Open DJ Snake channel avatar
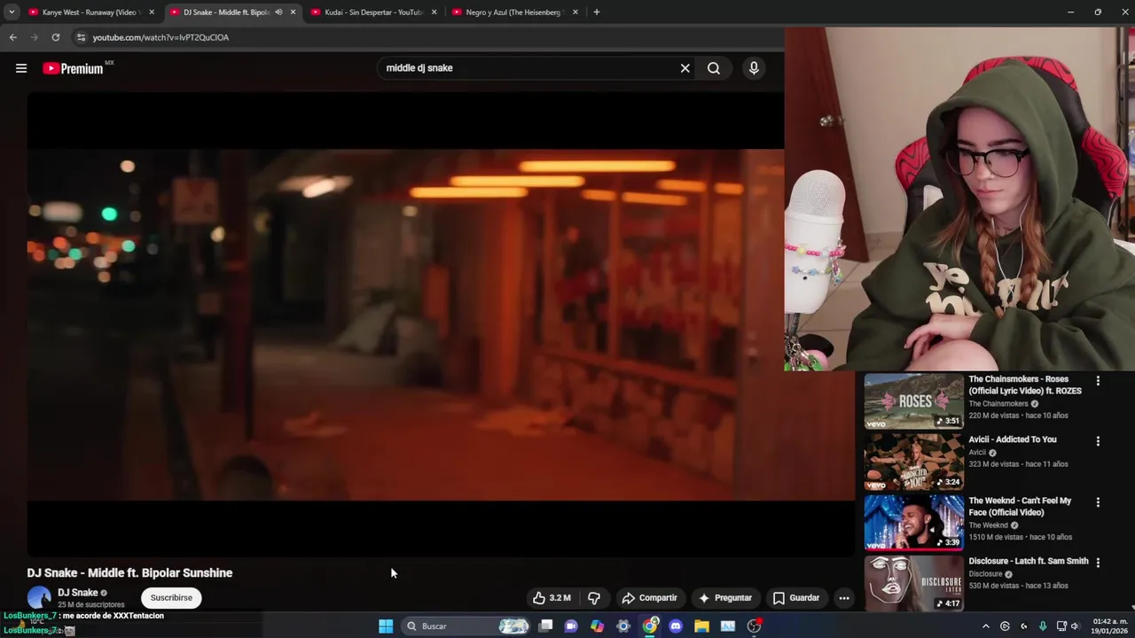The width and height of the screenshot is (1135, 638). pyautogui.click(x=39, y=598)
